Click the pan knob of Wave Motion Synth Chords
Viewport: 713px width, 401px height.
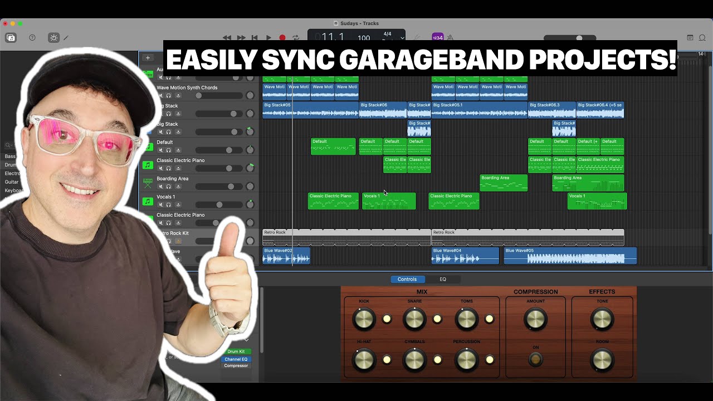point(250,95)
